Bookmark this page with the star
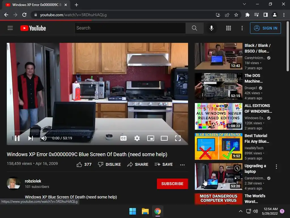 pyautogui.click(x=236, y=15)
